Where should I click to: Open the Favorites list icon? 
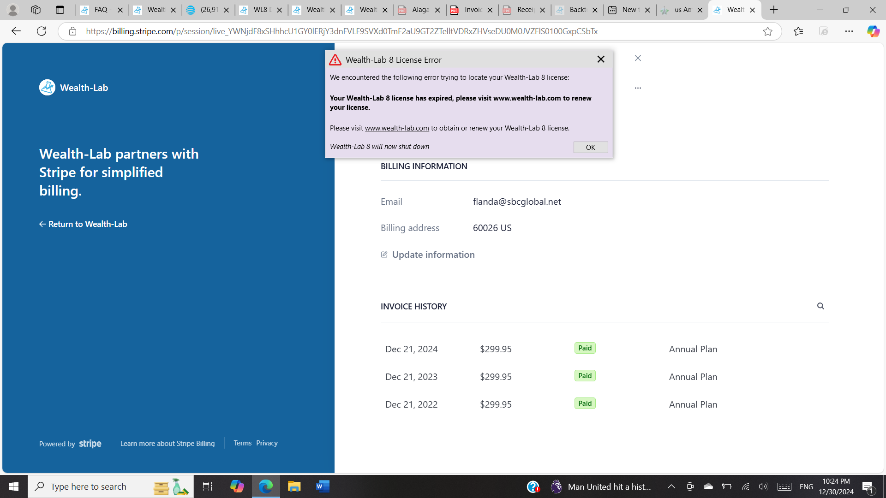798,31
